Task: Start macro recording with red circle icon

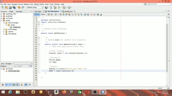Action: point(91,14)
